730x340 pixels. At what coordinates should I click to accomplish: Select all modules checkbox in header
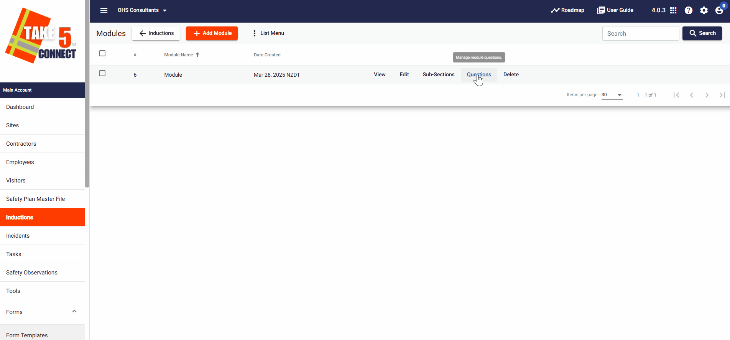coord(102,53)
